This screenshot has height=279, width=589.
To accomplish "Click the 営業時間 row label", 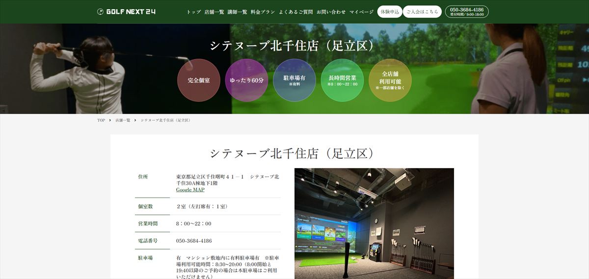I will tap(148, 224).
